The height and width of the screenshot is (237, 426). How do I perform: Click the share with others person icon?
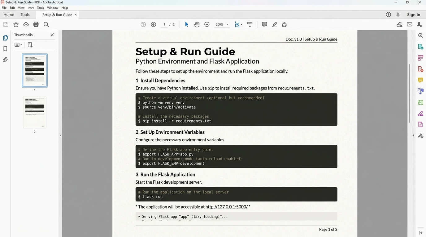(x=419, y=24)
